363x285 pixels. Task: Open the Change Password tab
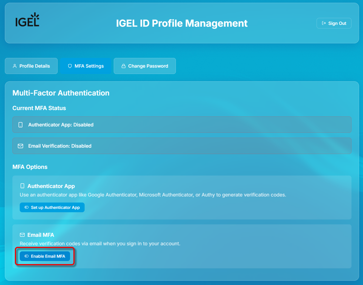[145, 66]
